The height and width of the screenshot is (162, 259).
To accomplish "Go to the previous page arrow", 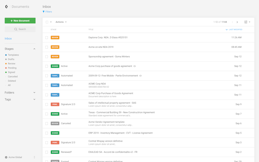I will (x=232, y=22).
